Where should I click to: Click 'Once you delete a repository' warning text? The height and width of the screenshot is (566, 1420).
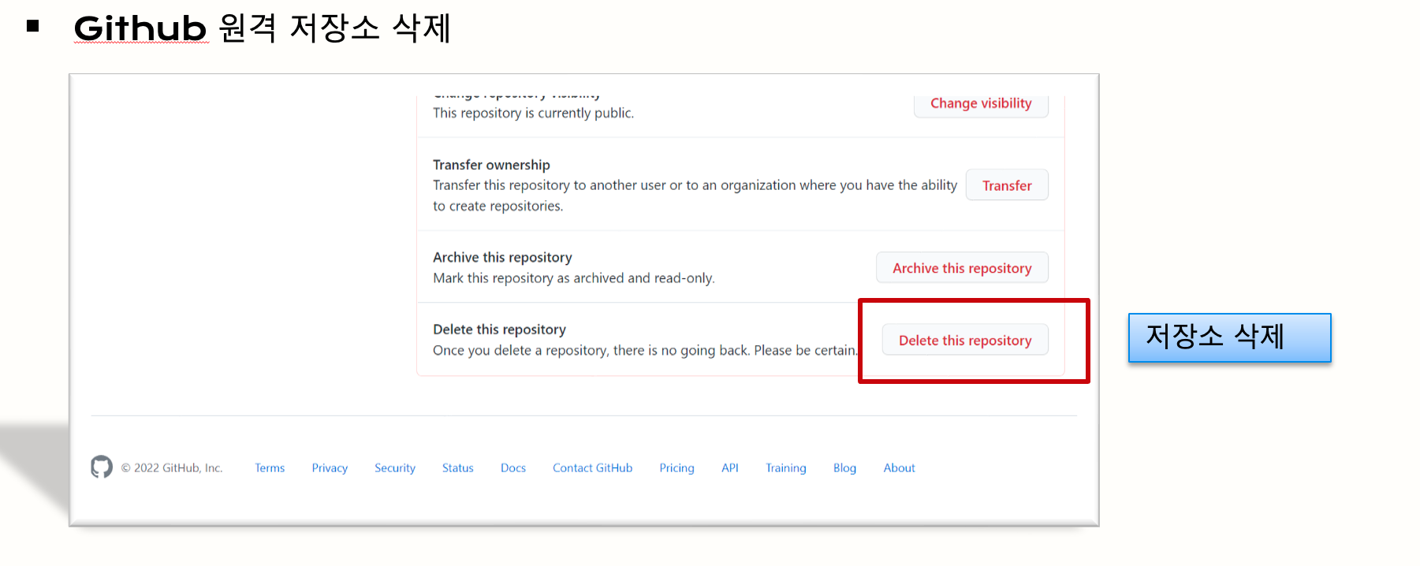[x=644, y=351]
